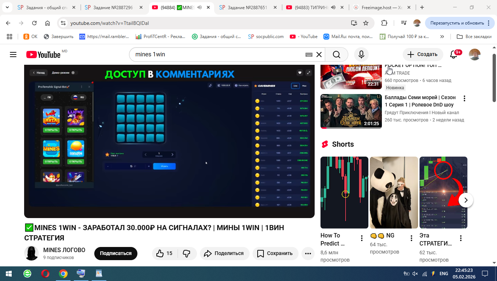This screenshot has width=497, height=281.
Task: Switch to Chrome in the taskbar
Action: pos(63,274)
